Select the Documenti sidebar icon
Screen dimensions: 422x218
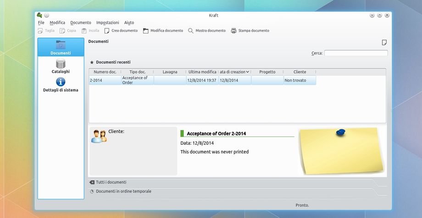point(61,45)
